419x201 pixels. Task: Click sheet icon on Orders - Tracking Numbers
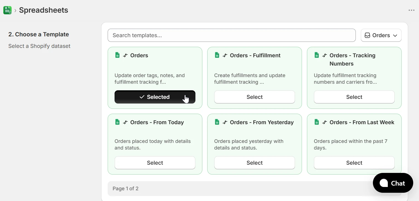coord(317,55)
